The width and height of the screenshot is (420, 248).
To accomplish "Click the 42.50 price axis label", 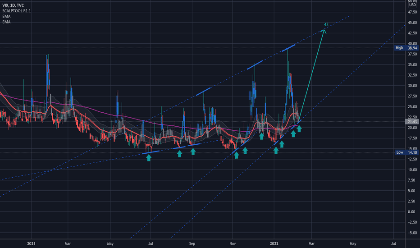I will pyautogui.click(x=412, y=33).
